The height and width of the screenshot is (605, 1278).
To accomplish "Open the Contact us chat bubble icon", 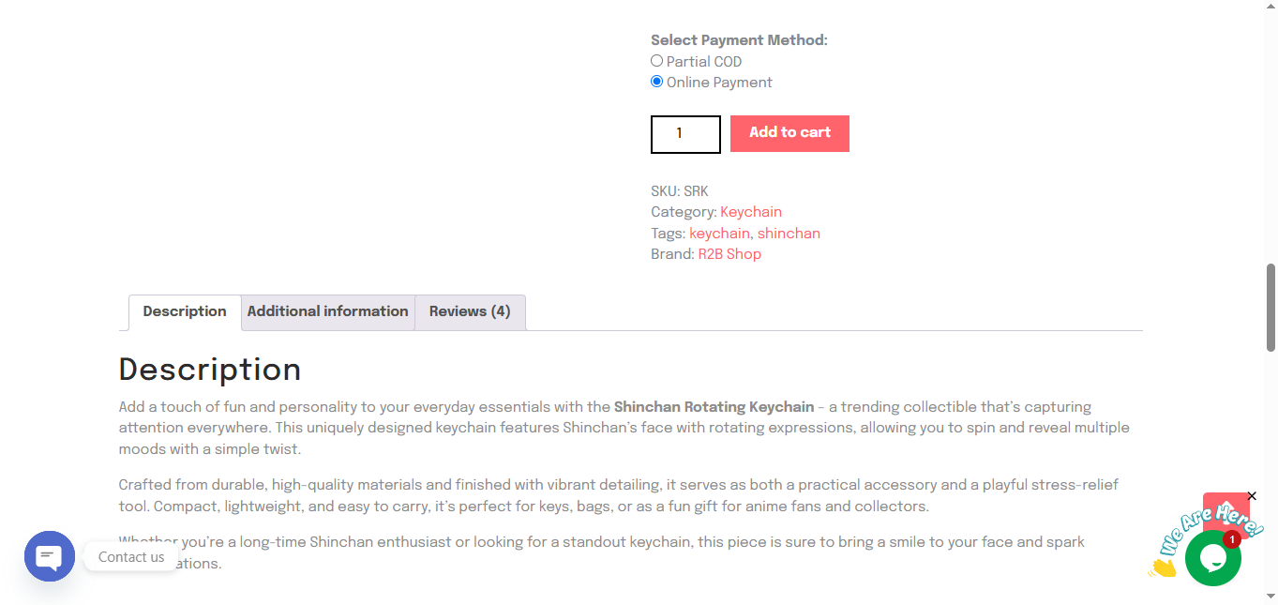I will (x=49, y=555).
